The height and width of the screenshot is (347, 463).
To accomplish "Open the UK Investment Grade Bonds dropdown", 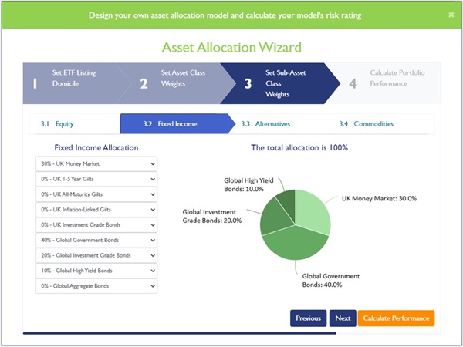I will (96, 224).
